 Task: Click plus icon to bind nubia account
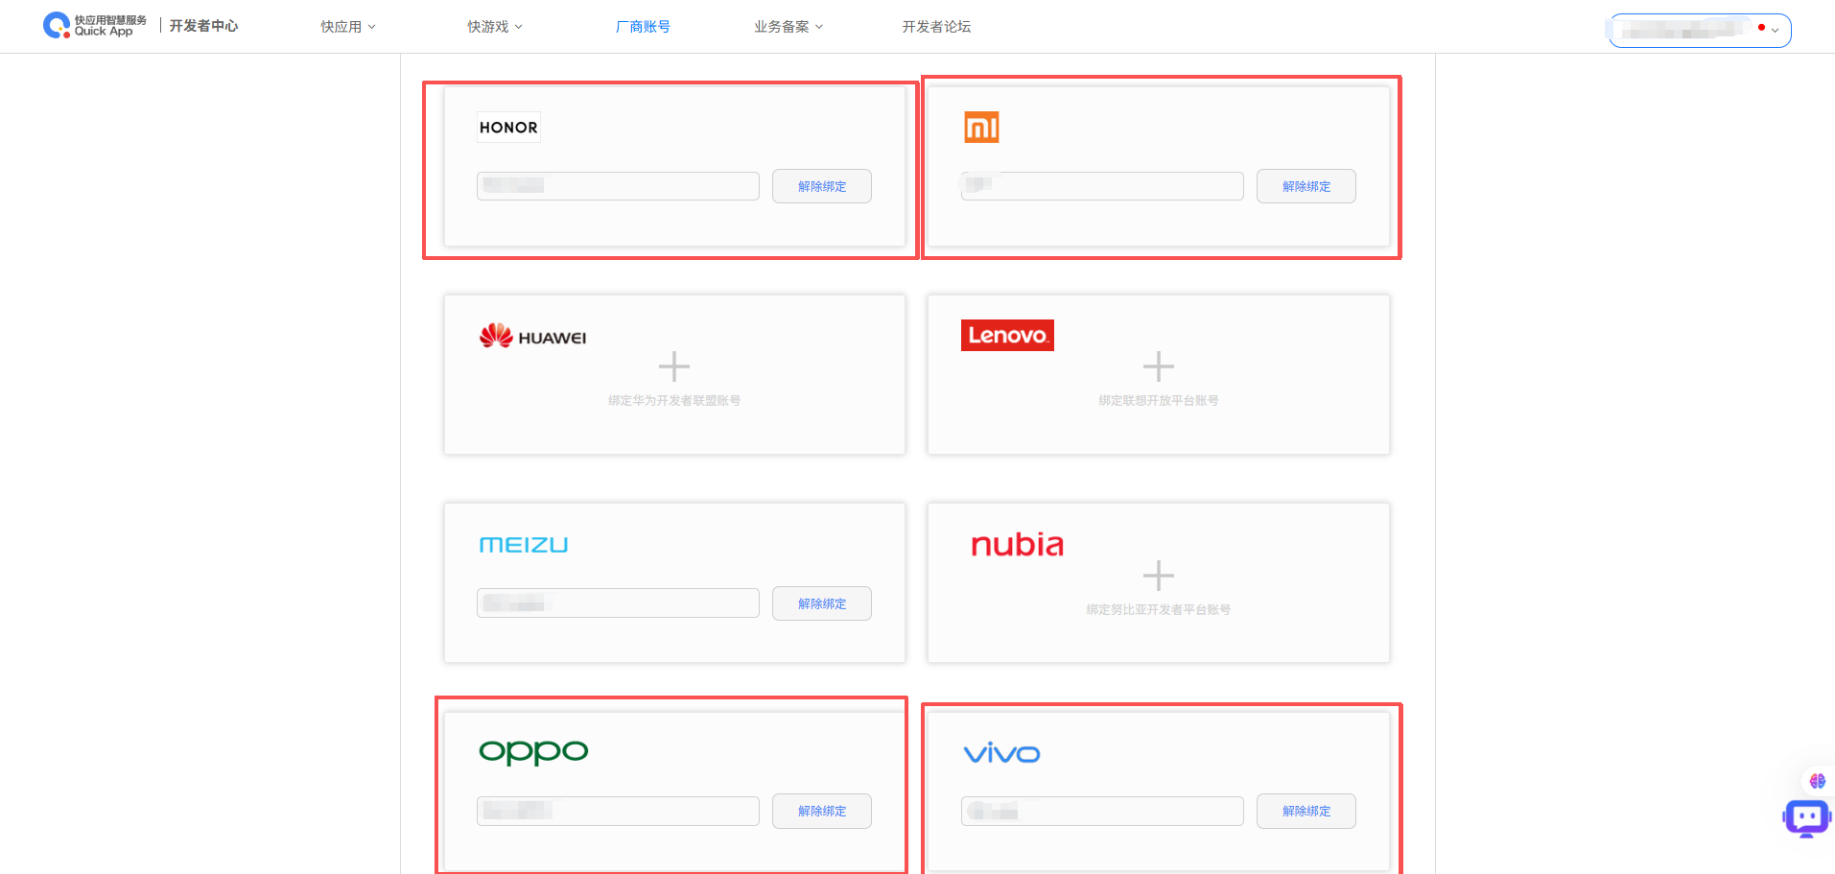(1158, 576)
